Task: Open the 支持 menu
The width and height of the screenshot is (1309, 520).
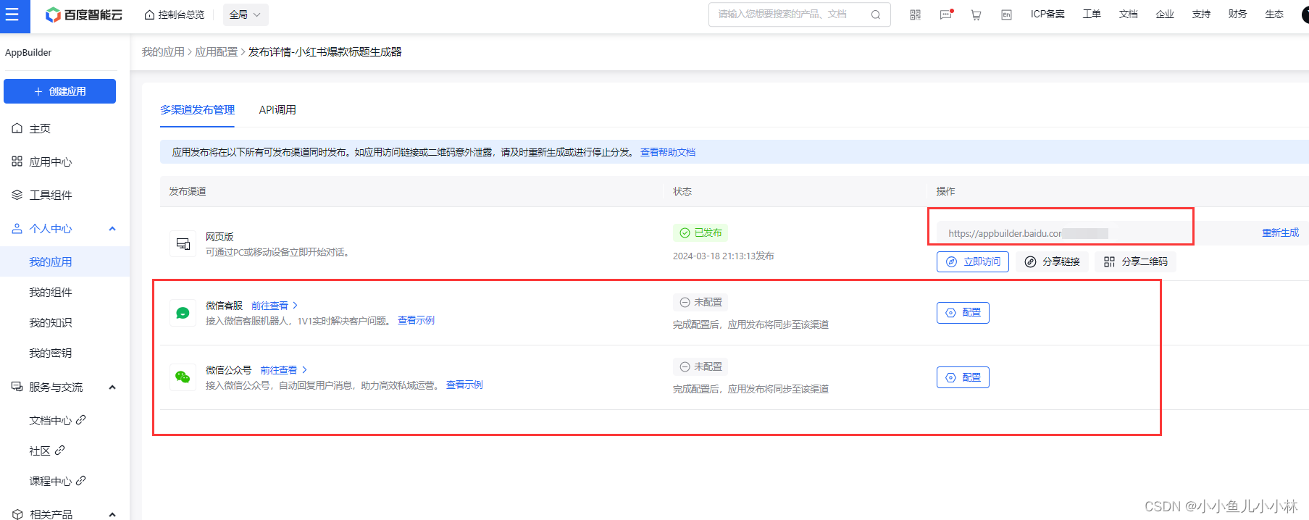Action: pyautogui.click(x=1201, y=14)
